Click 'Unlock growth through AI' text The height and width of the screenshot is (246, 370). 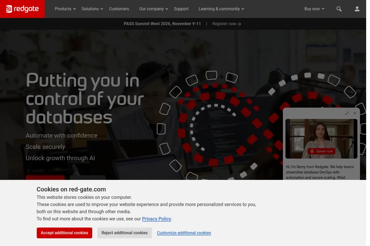click(60, 158)
